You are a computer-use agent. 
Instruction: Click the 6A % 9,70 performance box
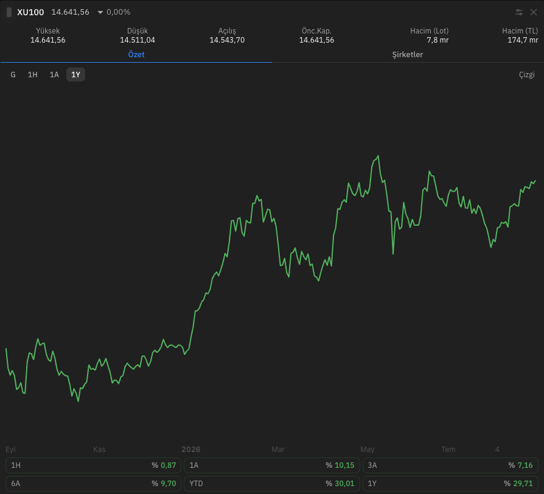coord(93,483)
